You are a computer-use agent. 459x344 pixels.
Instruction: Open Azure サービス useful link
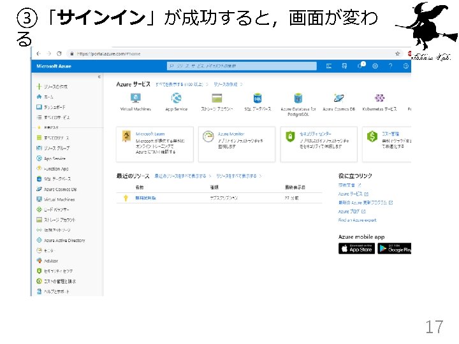tap(353, 194)
